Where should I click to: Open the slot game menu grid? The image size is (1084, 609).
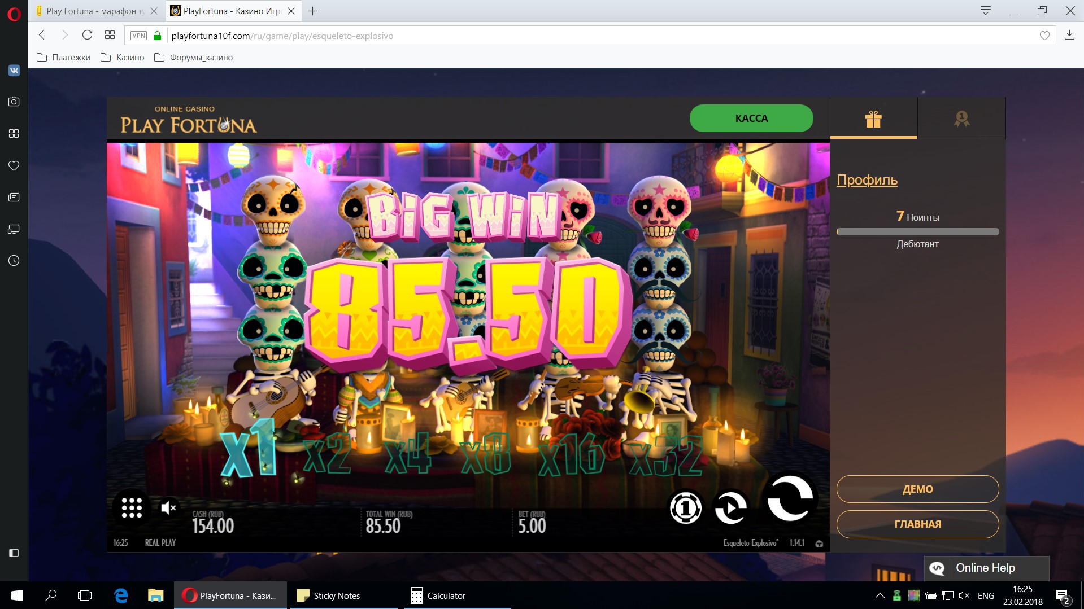click(132, 507)
